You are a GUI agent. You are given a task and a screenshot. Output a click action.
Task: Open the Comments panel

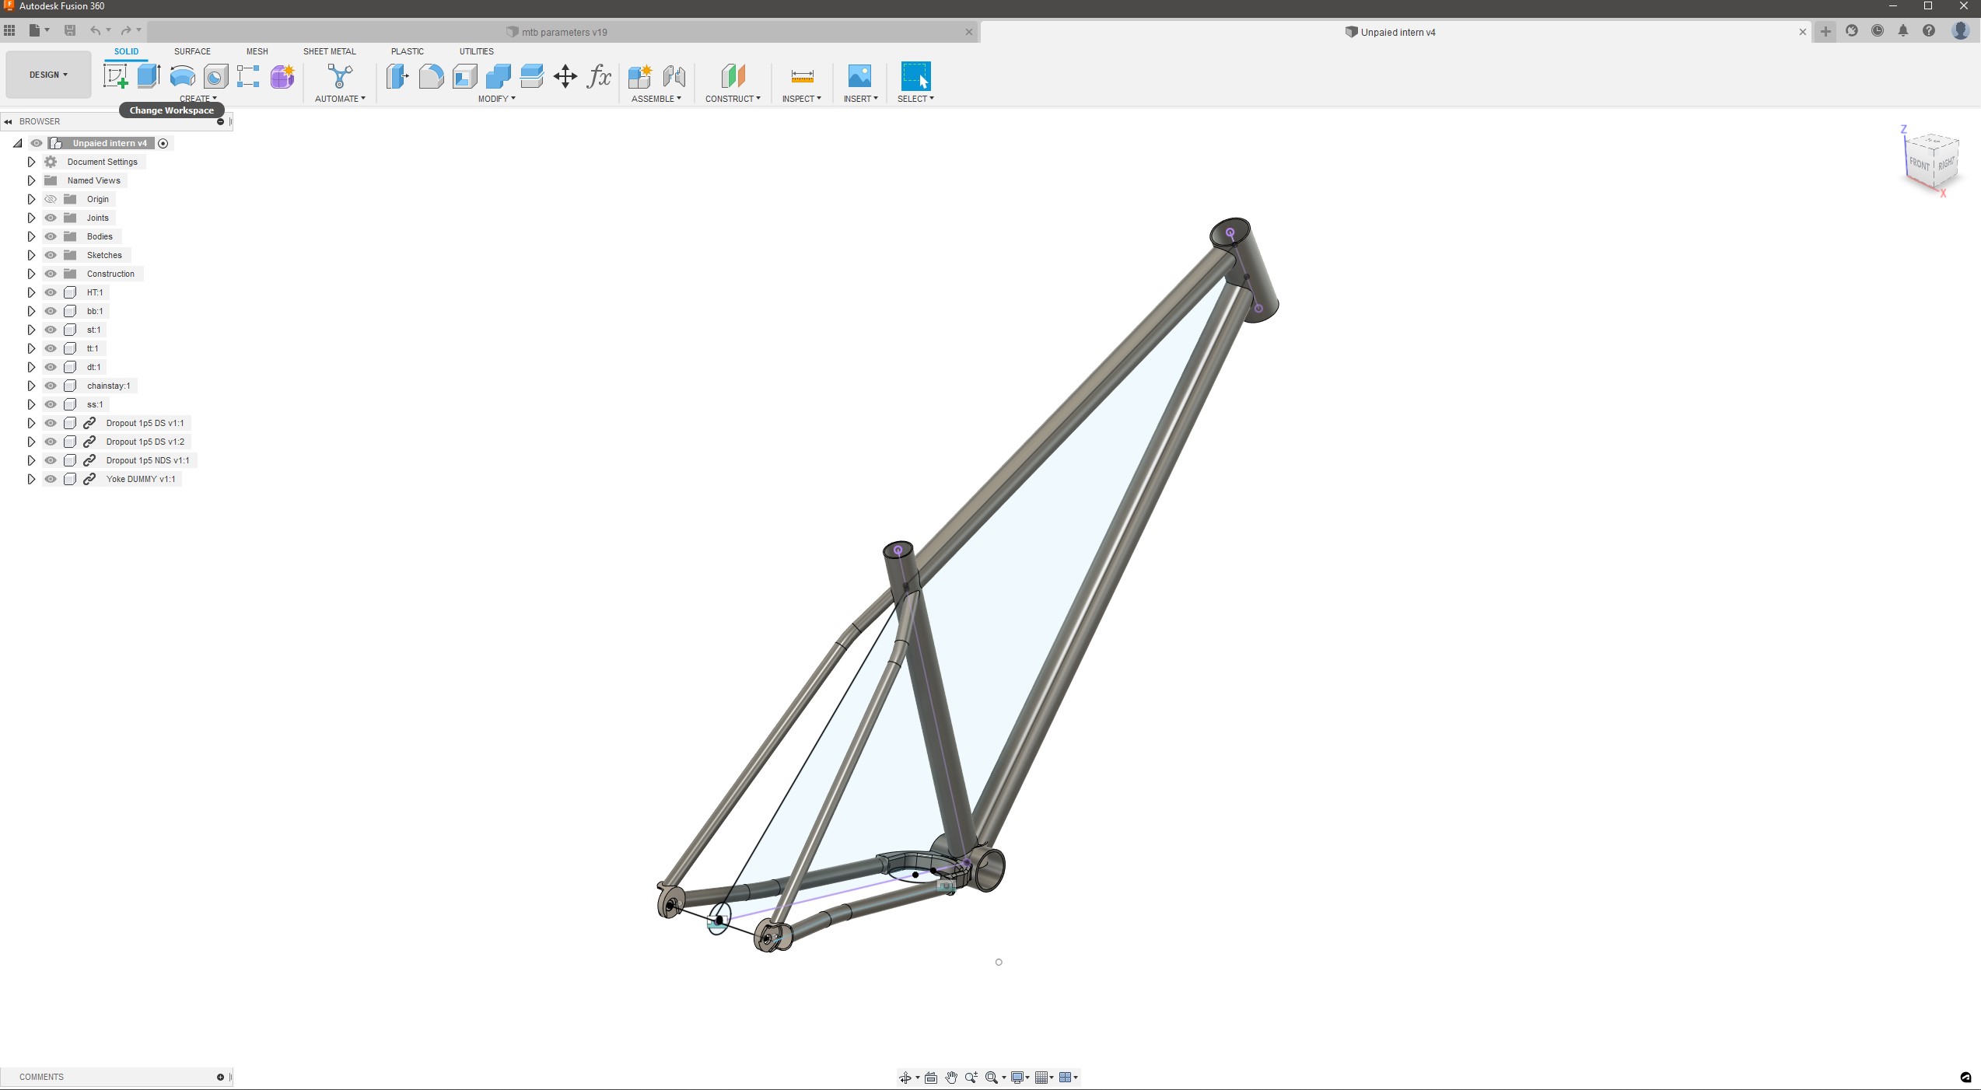tap(43, 1077)
